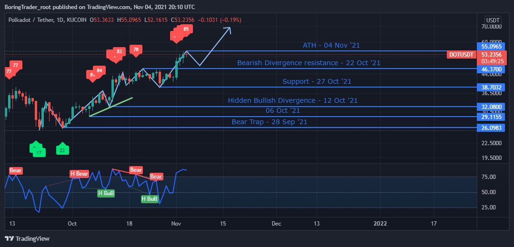Select the Bearish Divergence resistance text label
The width and height of the screenshot is (514, 247).
pyautogui.click(x=309, y=63)
